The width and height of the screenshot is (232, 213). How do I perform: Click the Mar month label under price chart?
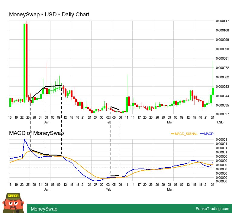[170, 122]
